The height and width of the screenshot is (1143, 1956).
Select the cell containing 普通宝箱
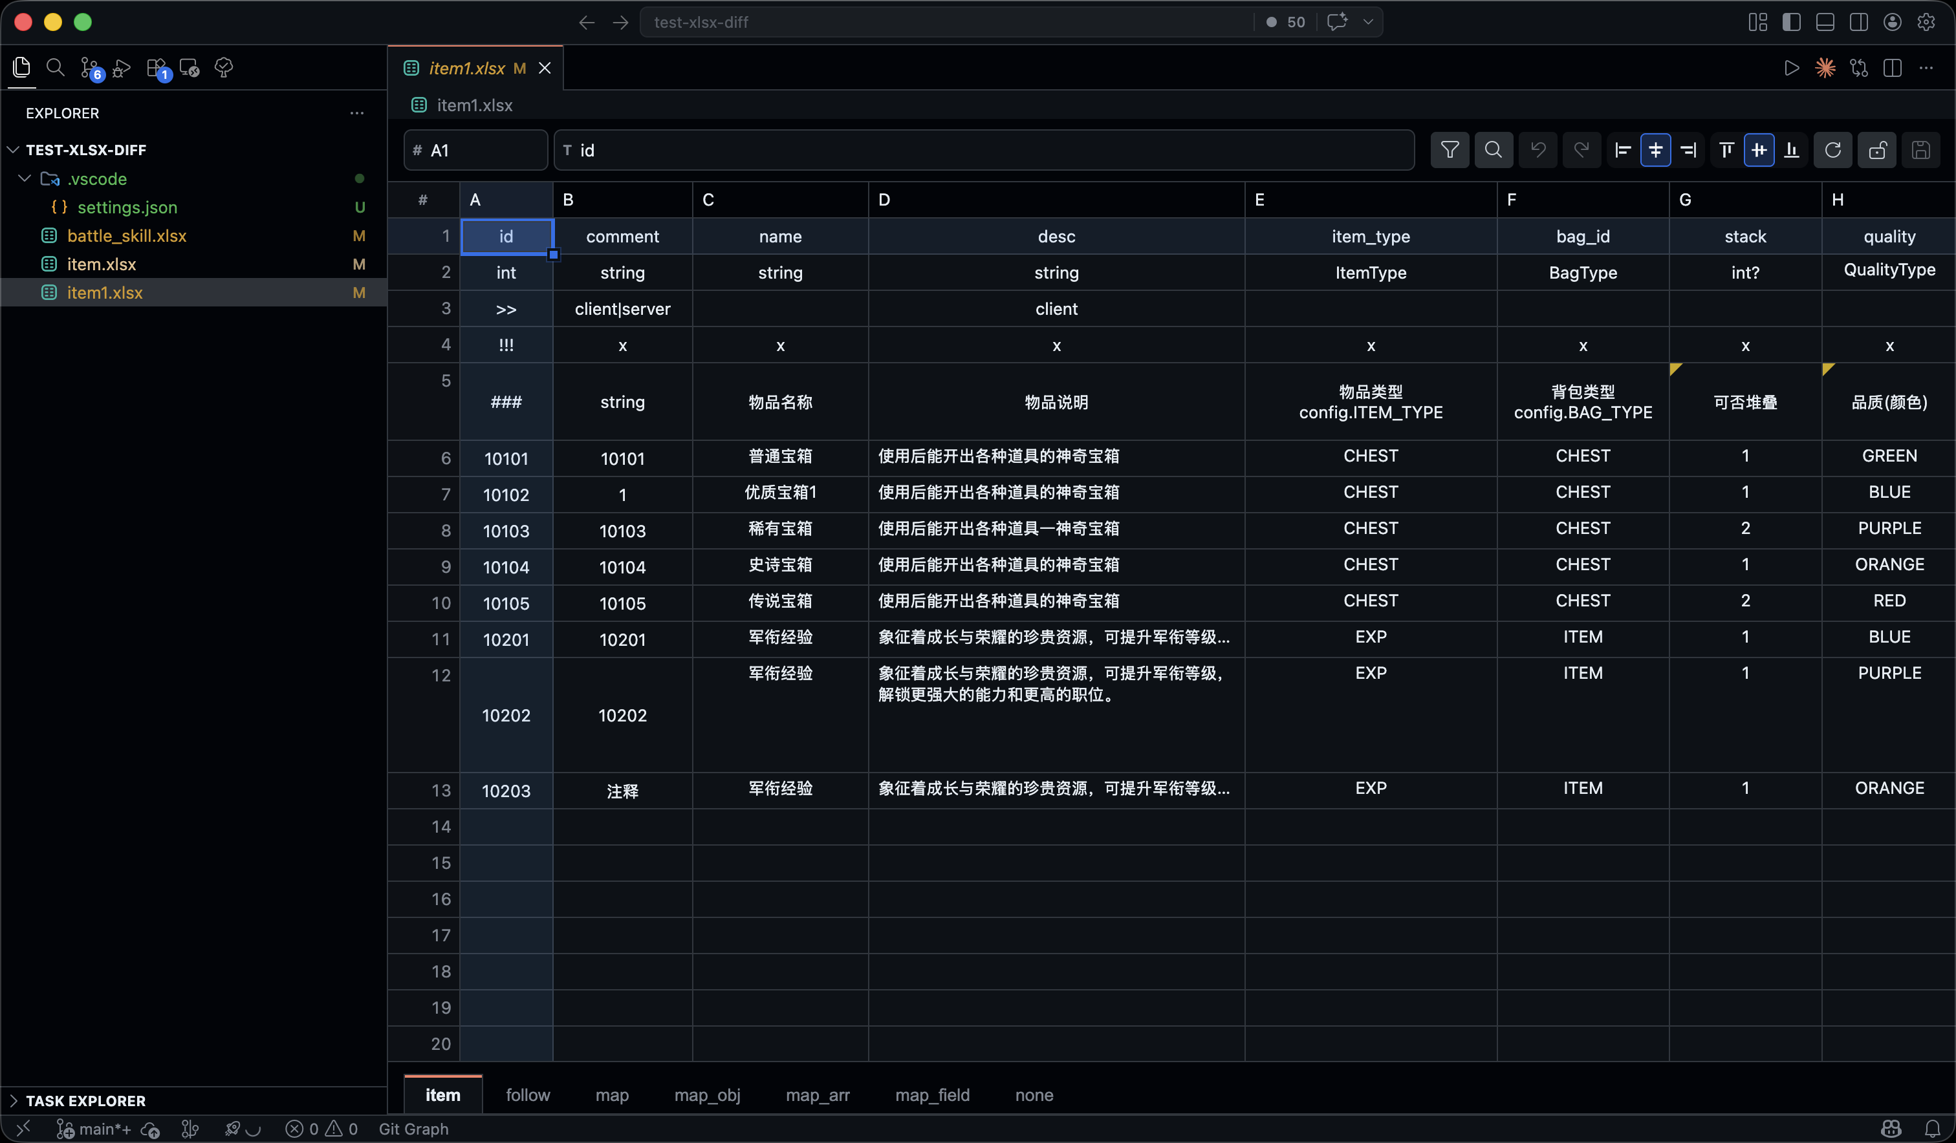pos(780,457)
